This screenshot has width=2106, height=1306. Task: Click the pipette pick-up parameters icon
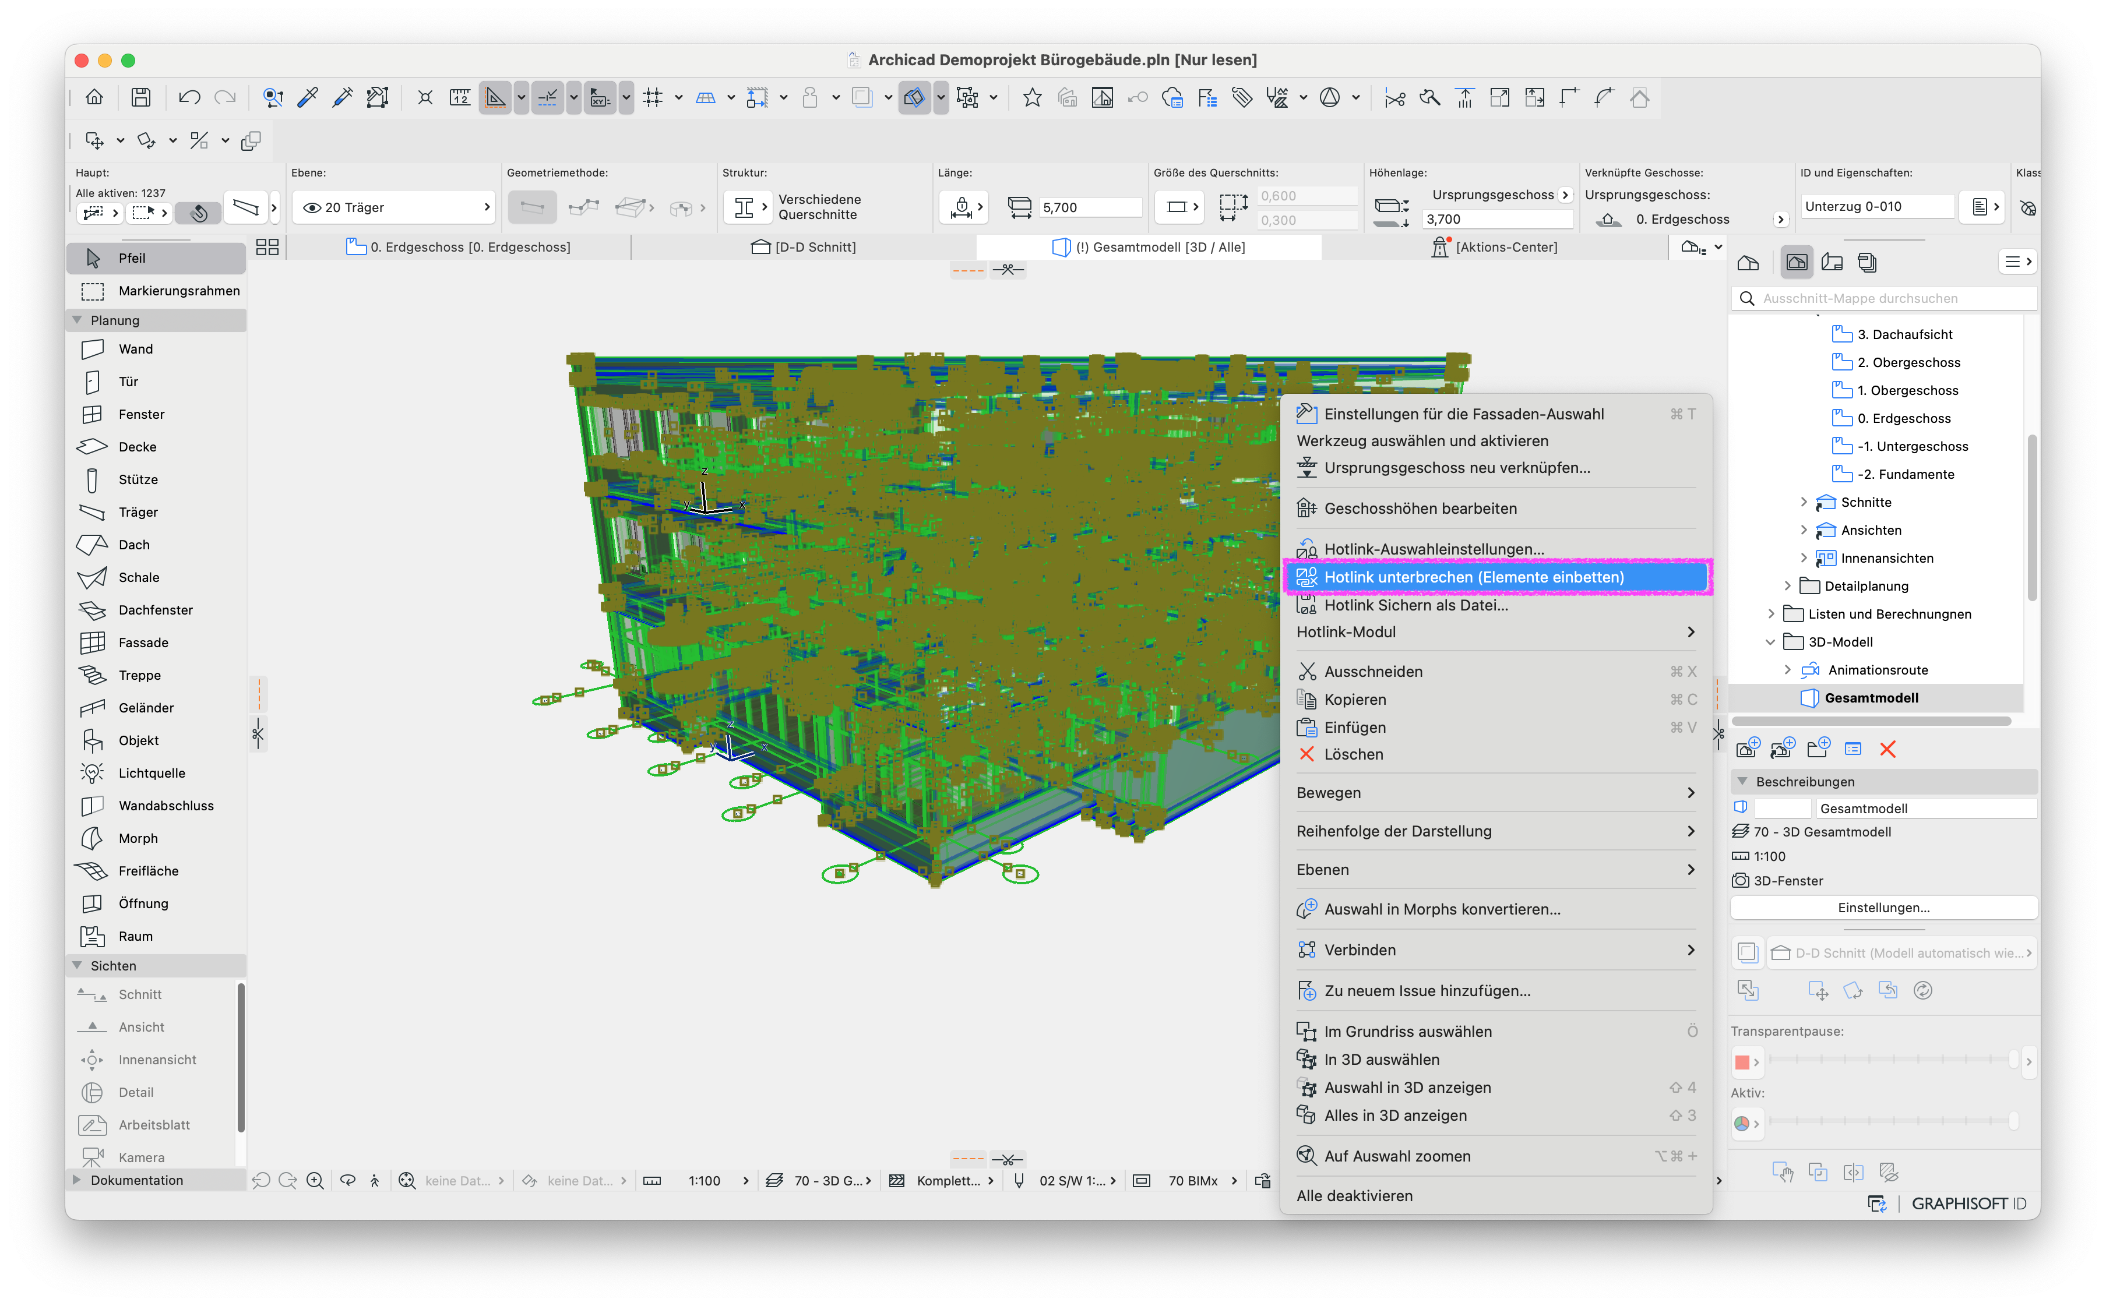[x=308, y=98]
